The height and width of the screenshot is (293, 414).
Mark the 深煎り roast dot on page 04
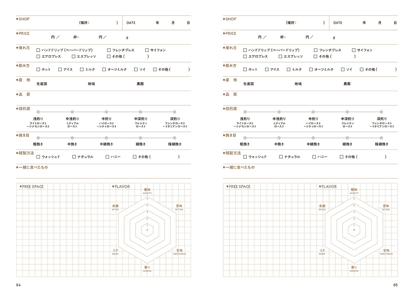pos(175,112)
